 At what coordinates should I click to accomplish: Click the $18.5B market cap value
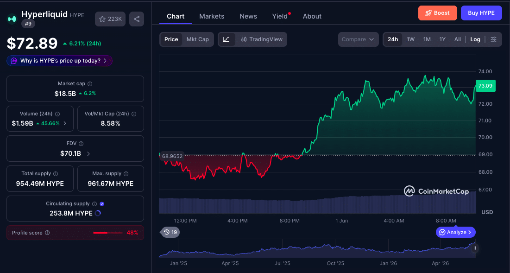point(65,94)
